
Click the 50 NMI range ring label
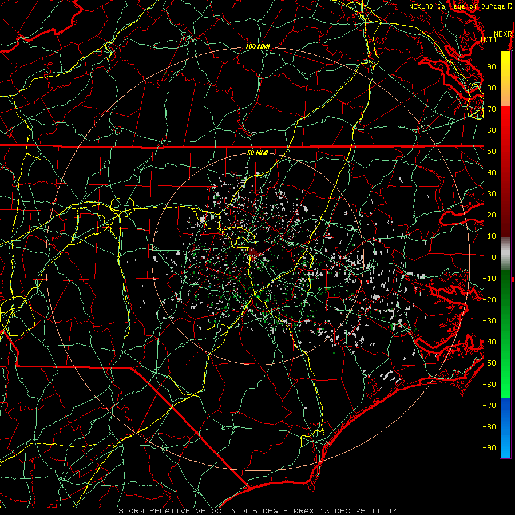(x=257, y=153)
